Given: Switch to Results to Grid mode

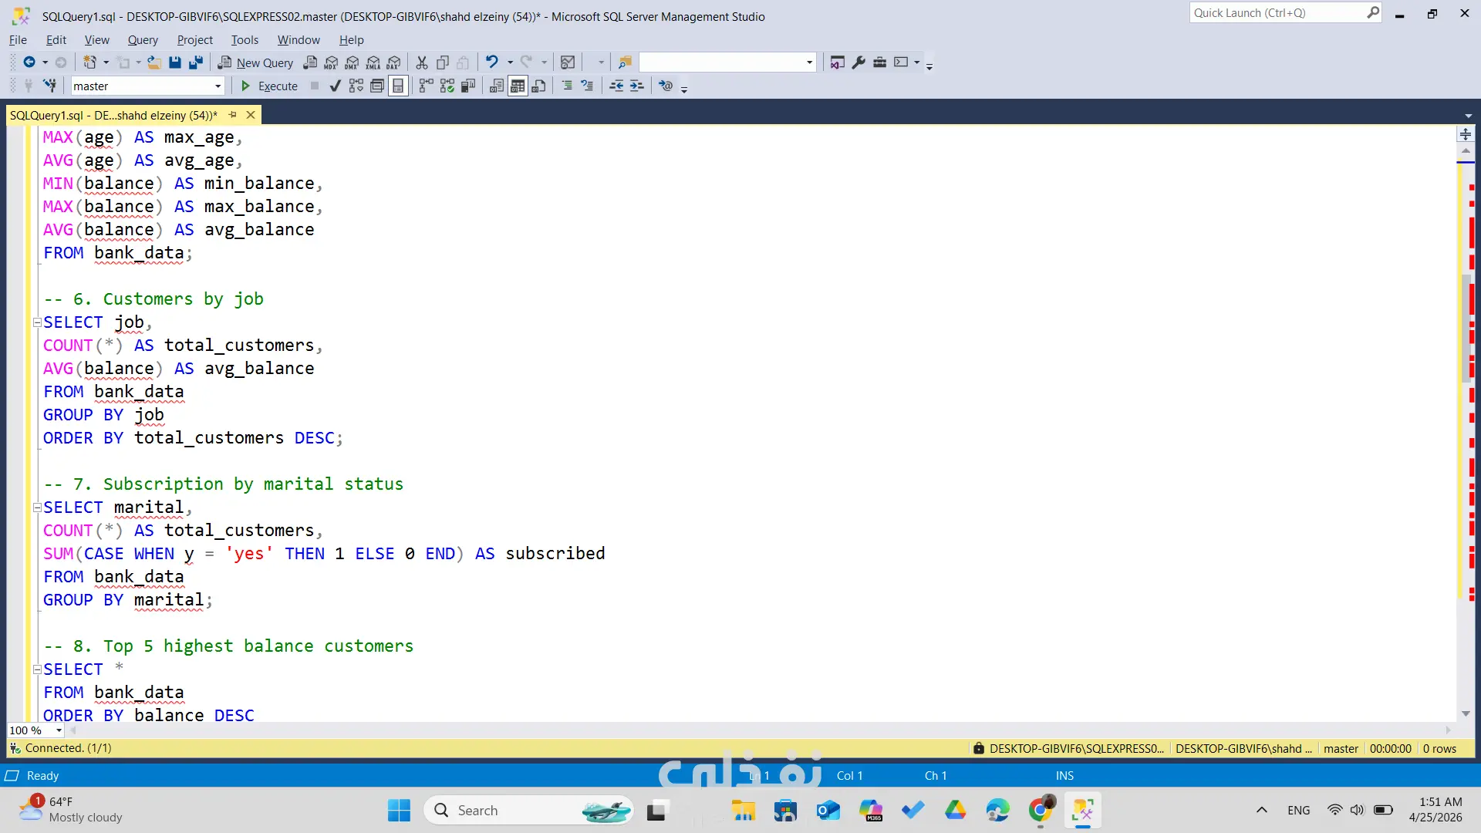Looking at the screenshot, I should point(518,86).
